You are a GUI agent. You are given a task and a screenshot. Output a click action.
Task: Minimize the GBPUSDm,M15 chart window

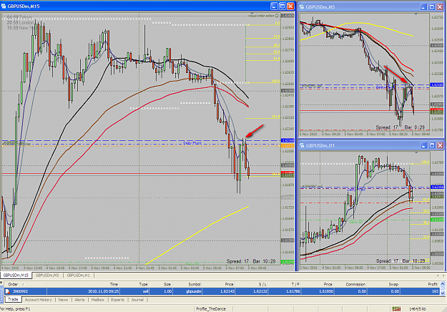[x=274, y=6]
